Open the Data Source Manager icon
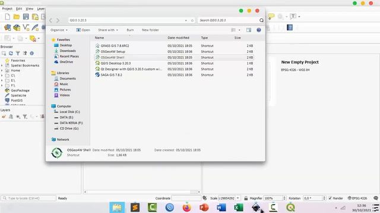This screenshot has width=380, height=213. (x=8, y=28)
